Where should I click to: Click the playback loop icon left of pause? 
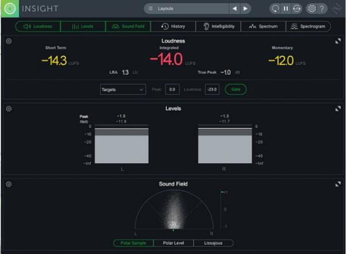[x=275, y=9]
